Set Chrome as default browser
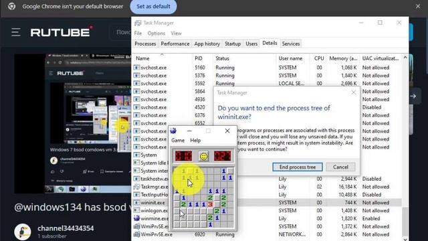Viewport: 428px width, 241px height. pos(153,7)
